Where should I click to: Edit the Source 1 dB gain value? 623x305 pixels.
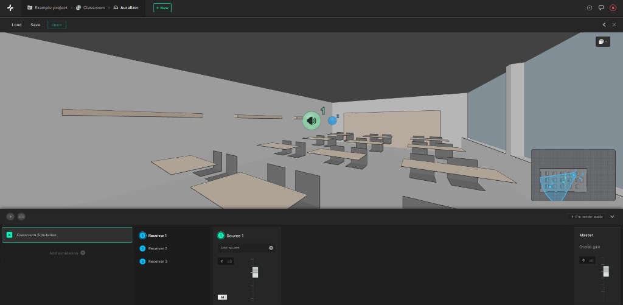point(226,261)
